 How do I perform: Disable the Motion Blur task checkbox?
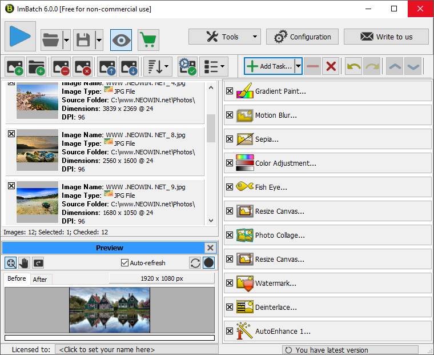click(x=230, y=115)
